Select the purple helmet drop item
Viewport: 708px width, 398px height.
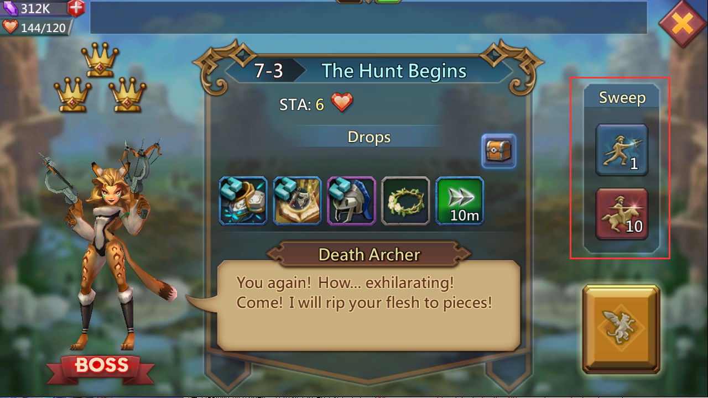(352, 201)
